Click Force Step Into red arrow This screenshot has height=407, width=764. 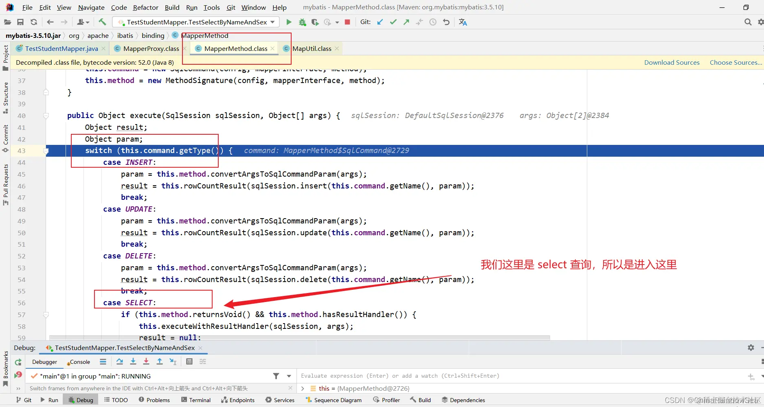pos(146,361)
